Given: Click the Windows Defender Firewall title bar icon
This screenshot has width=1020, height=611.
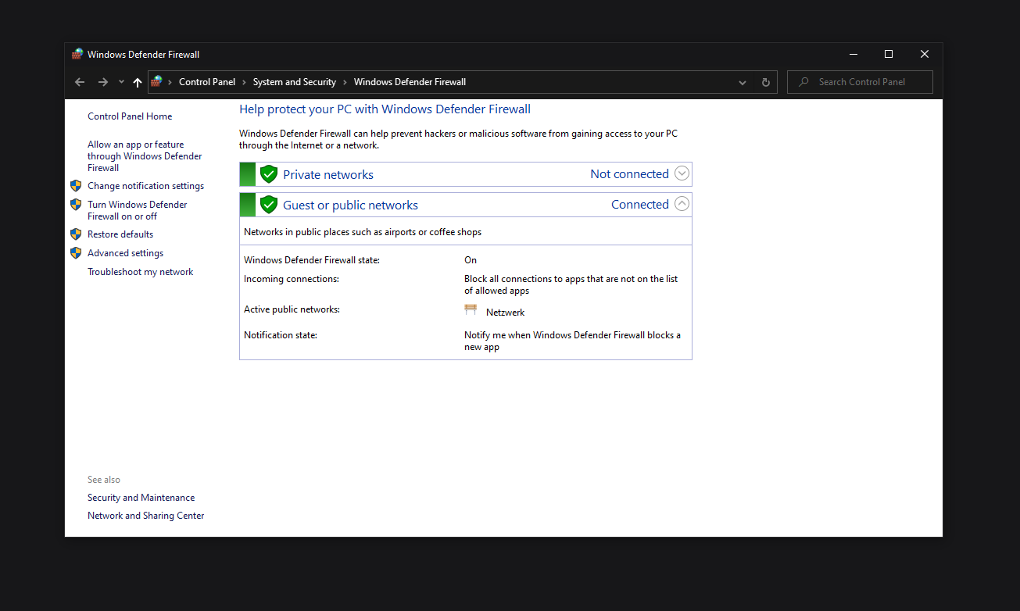Looking at the screenshot, I should tap(77, 54).
